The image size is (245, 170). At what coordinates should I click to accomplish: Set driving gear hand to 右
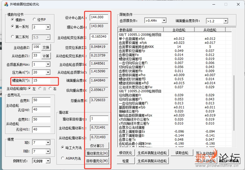[x=50, y=88]
